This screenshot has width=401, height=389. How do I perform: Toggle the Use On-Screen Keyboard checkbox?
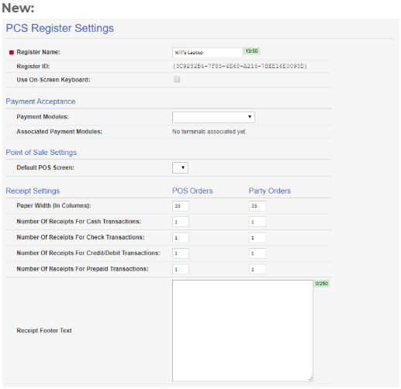(x=177, y=79)
